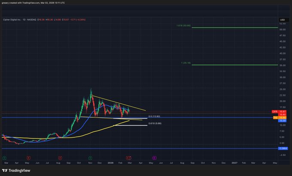
Task: Select the 1 (35.16) Fibonacci level line
Action: coord(234,65)
